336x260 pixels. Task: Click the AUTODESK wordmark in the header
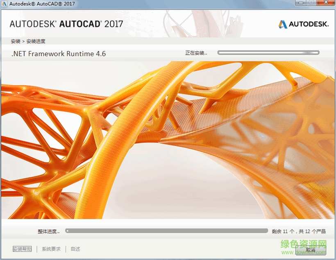tap(309, 24)
